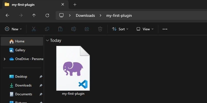Screen dimensions: 207x103
Task: Click the This PC monitor icon in address bar
Action: pos(61,15)
